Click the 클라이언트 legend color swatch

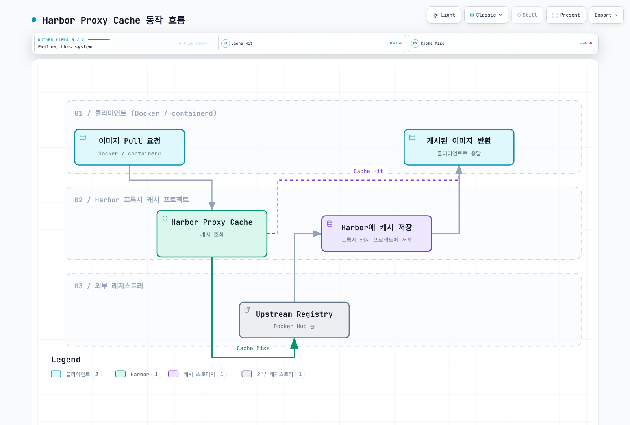point(56,374)
